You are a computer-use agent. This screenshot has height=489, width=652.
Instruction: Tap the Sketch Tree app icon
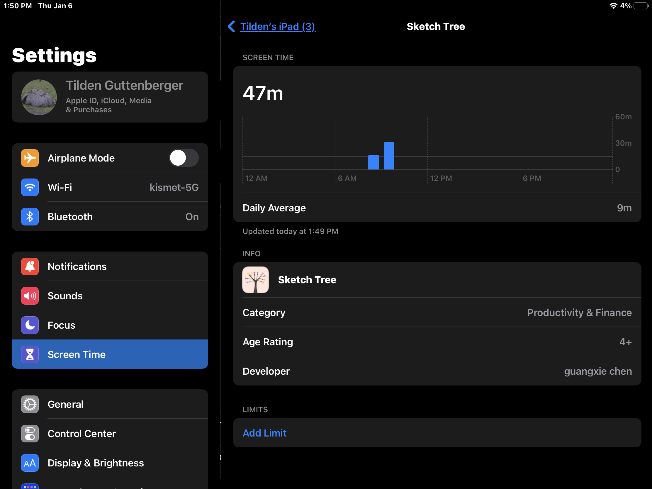click(256, 280)
